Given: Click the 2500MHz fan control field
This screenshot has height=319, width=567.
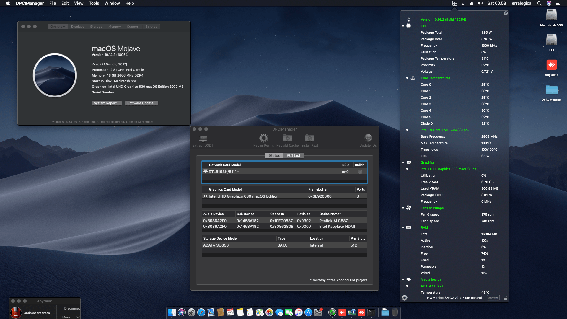Looking at the screenshot, I should click(x=493, y=298).
